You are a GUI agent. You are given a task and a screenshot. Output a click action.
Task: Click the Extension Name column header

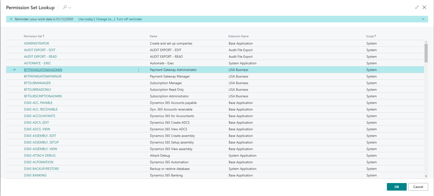(x=238, y=36)
